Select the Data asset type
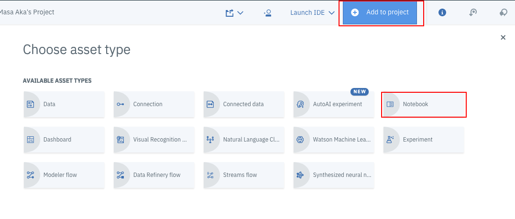515x219 pixels. [x=64, y=104]
